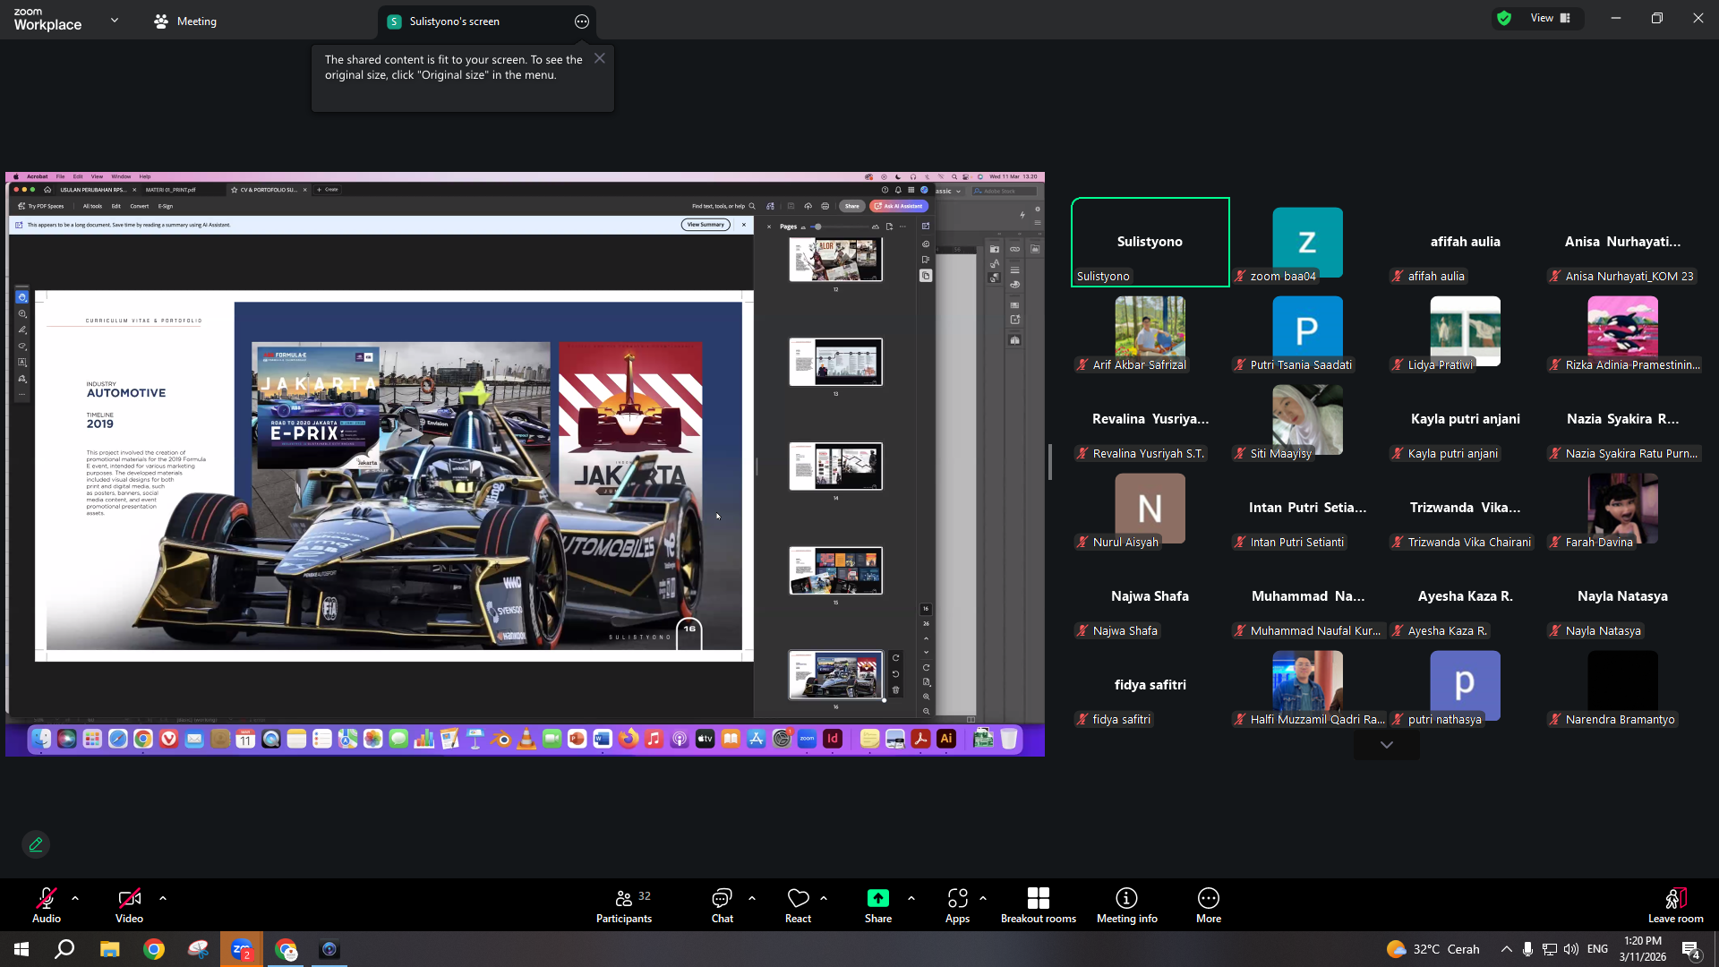This screenshot has width=1719, height=967.
Task: Click View Summary button in Acrobat banner
Action: coord(706,225)
